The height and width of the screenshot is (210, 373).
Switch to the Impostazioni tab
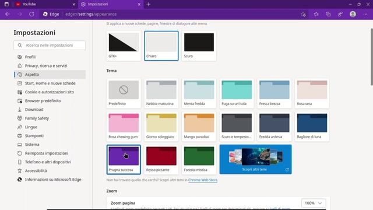(x=111, y=4)
